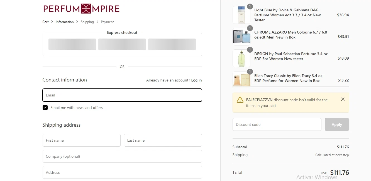Screen dimensions: 371x181
Task: Click the Log in link
Action: [196, 80]
